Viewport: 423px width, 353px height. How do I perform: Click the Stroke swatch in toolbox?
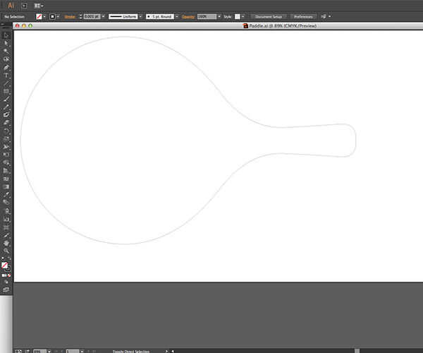click(8, 269)
